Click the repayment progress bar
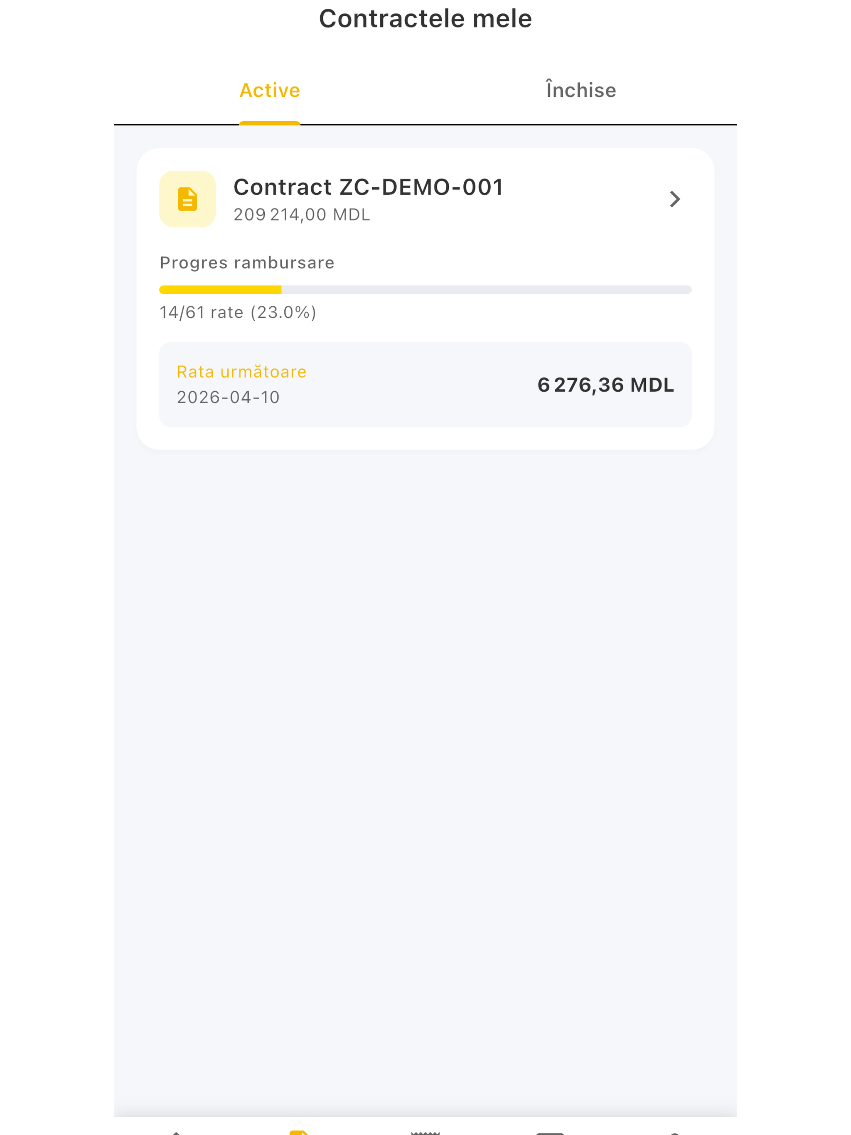This screenshot has height=1135, width=851. 425,290
